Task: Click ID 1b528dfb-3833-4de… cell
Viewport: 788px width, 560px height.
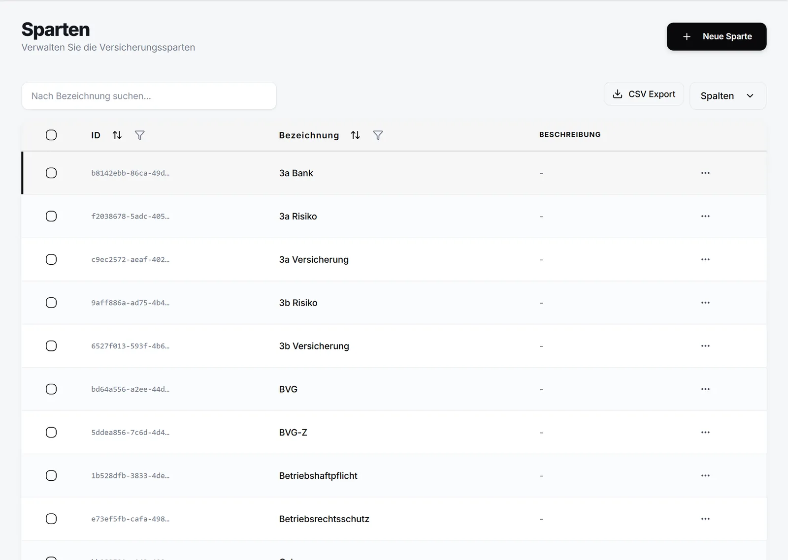Action: 130,476
